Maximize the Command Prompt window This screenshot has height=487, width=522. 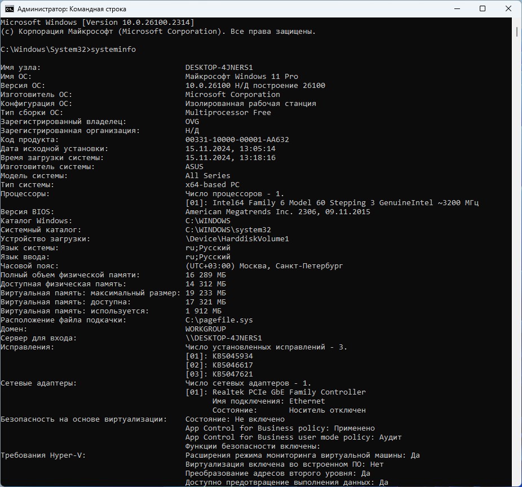(483, 8)
